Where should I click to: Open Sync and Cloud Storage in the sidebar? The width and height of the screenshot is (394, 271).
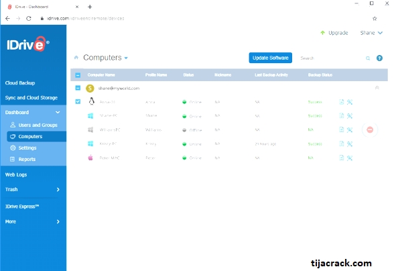click(x=31, y=98)
